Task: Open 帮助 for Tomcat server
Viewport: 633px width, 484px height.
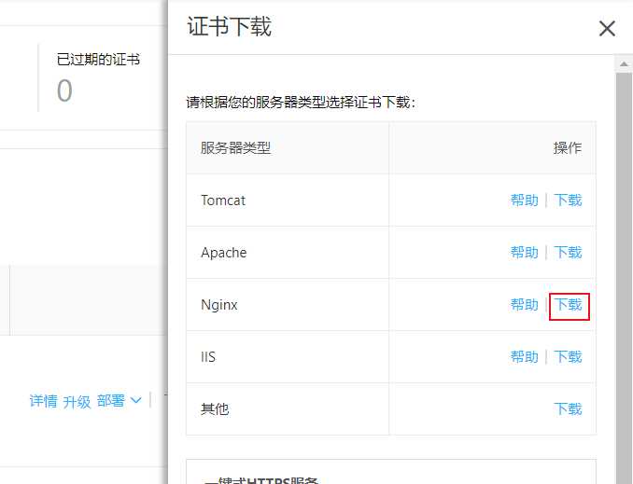Action: point(524,201)
